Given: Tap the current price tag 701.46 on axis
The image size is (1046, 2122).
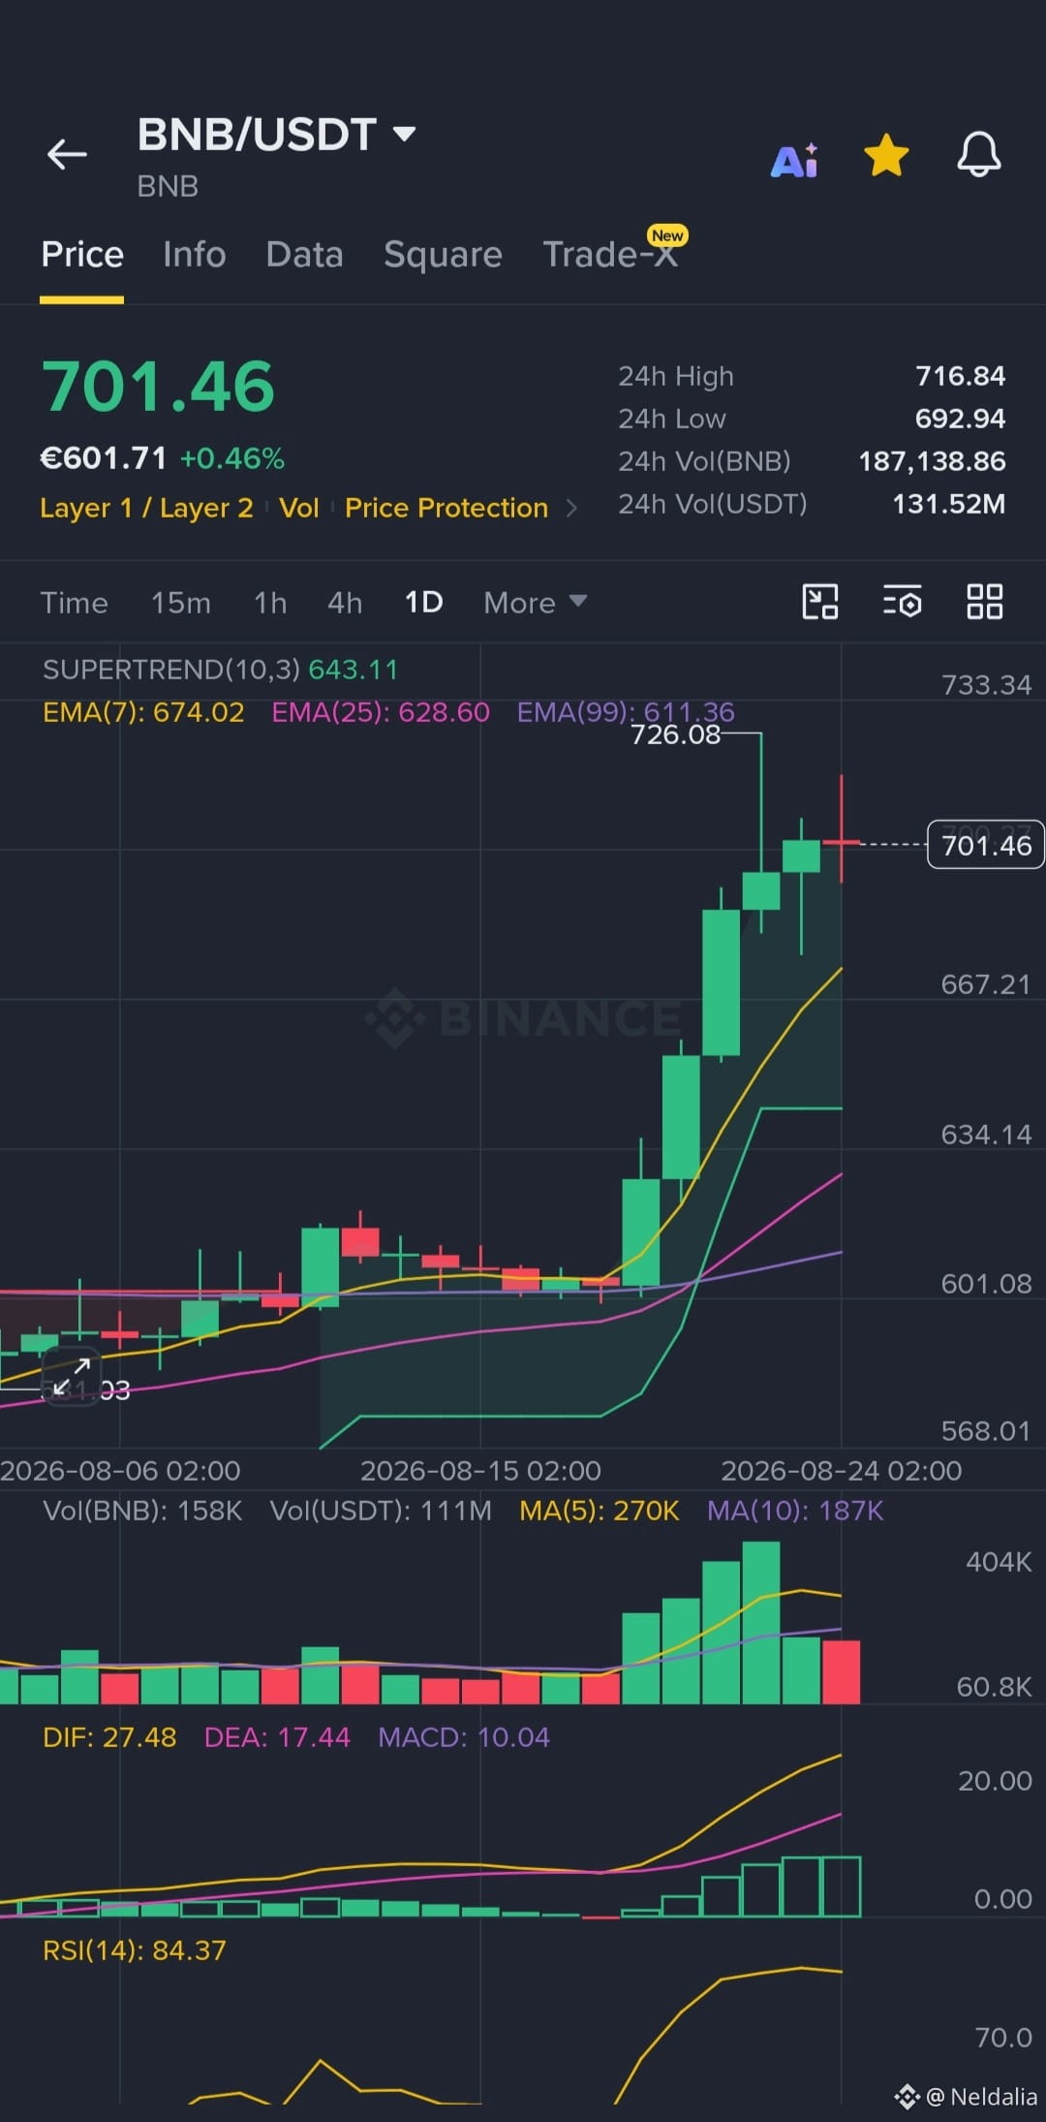Looking at the screenshot, I should 986,845.
